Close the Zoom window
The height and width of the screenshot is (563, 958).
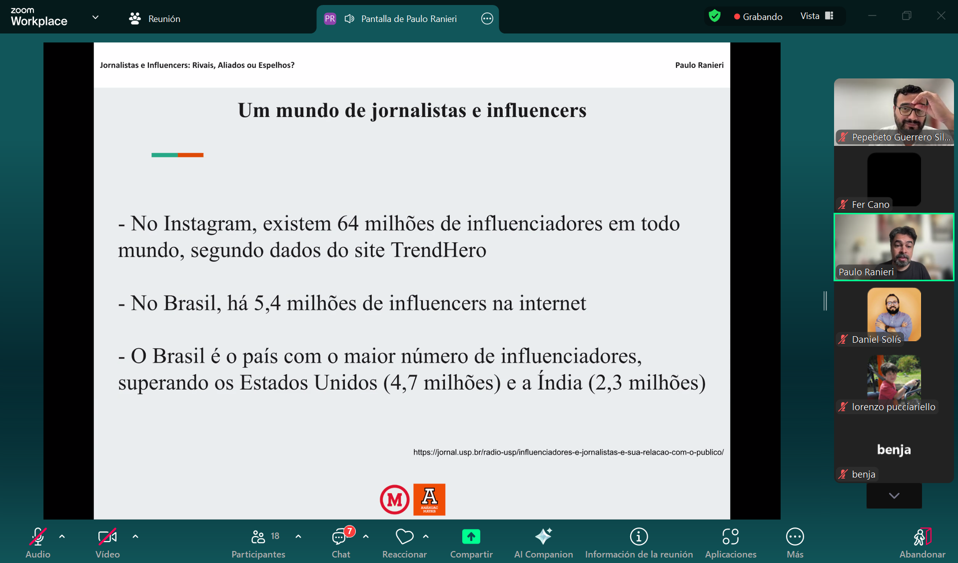click(x=941, y=16)
